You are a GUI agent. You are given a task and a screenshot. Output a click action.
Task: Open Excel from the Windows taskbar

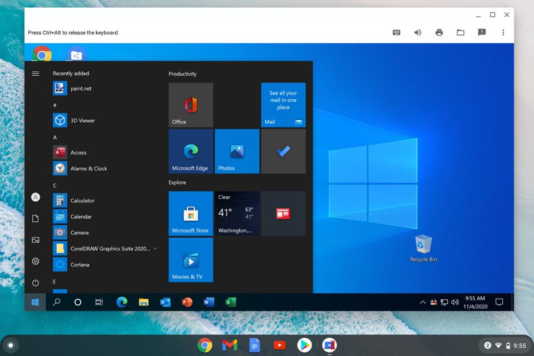pos(230,302)
